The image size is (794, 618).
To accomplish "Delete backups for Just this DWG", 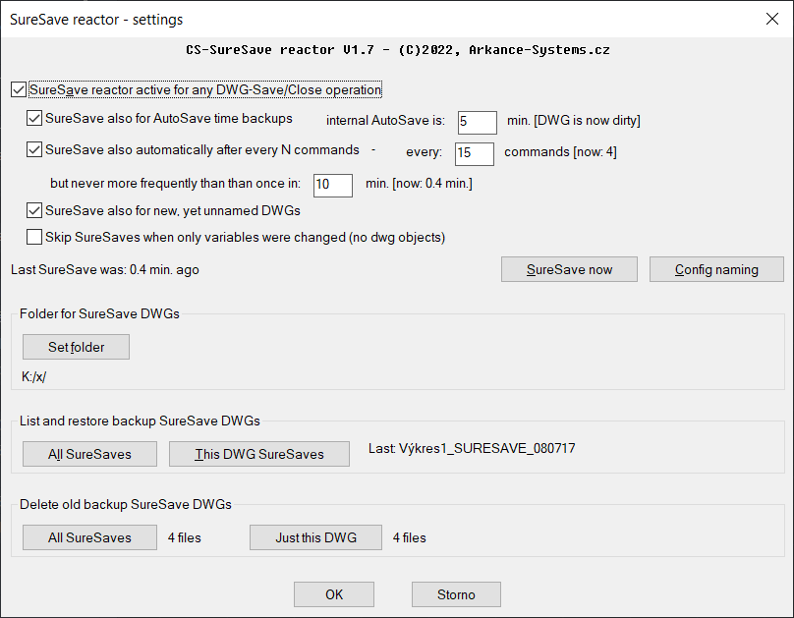I will [x=316, y=537].
